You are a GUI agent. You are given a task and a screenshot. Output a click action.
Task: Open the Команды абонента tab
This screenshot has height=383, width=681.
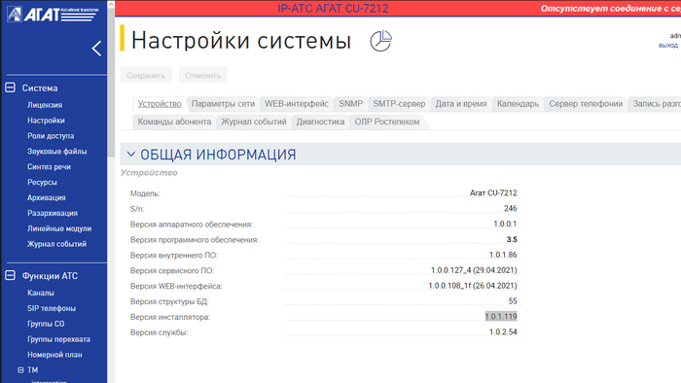174,122
